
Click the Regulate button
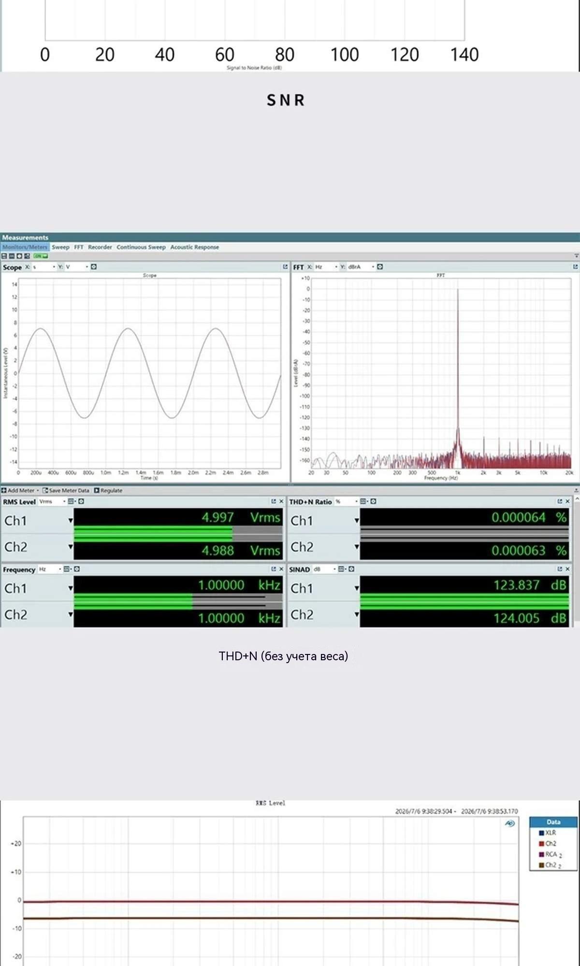point(108,490)
